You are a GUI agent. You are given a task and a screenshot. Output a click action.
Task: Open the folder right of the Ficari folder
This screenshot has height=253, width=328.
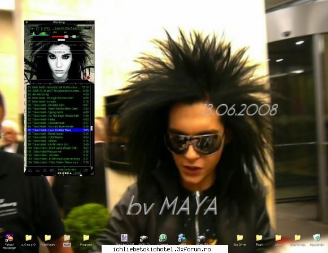pos(278,240)
